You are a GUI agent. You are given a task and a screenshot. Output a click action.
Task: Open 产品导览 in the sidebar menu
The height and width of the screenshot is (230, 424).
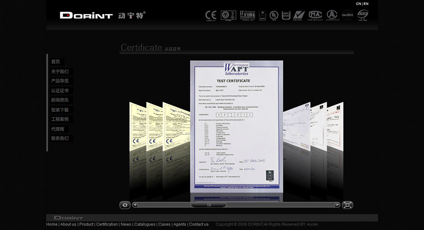[x=60, y=81]
